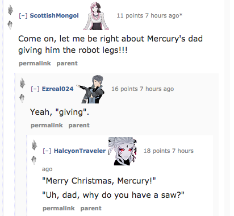Open ScottishMongol's user profile
This screenshot has height=216, width=234.
click(x=54, y=15)
